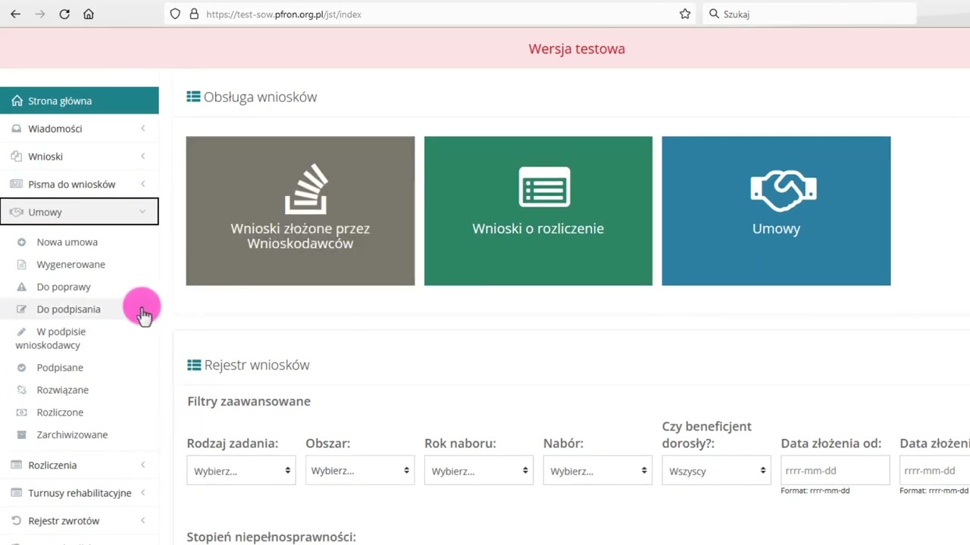Click the browser reload icon
This screenshot has width=970, height=545.
click(64, 14)
